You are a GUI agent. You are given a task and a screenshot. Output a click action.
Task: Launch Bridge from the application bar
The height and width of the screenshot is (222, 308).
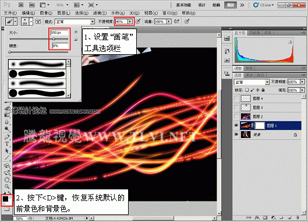point(21,5)
